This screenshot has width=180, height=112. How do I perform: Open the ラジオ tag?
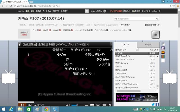pos(35,30)
